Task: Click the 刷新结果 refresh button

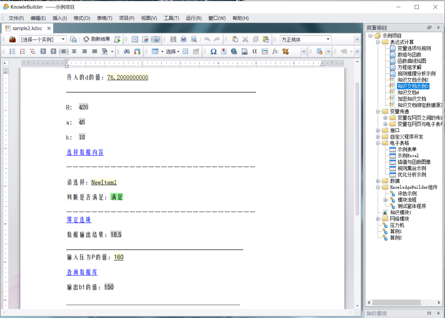Action: 97,39
